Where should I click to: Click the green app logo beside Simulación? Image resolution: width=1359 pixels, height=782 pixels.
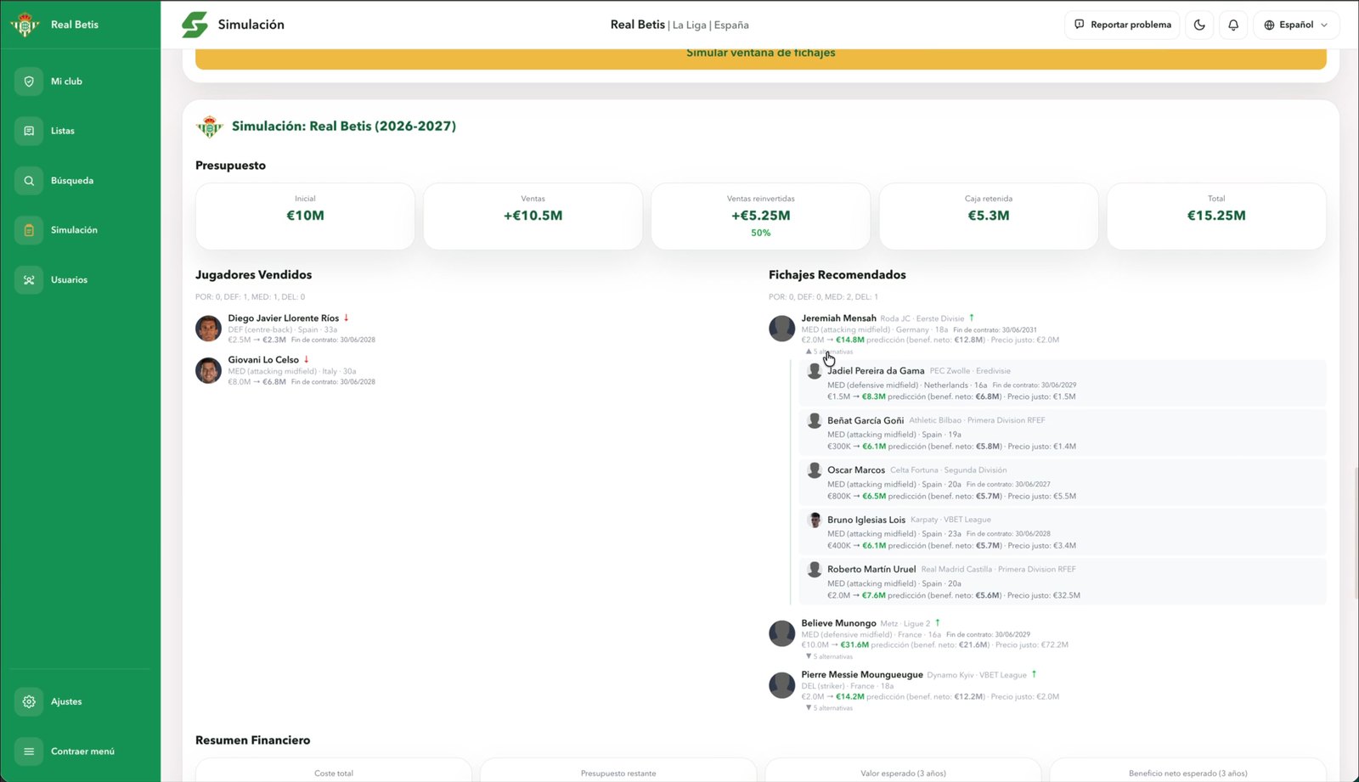tap(195, 25)
